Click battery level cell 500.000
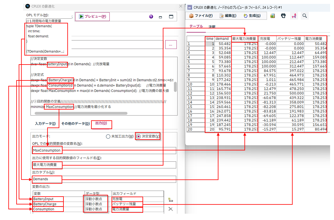The width and height of the screenshot is (334, 220). tap(290, 93)
